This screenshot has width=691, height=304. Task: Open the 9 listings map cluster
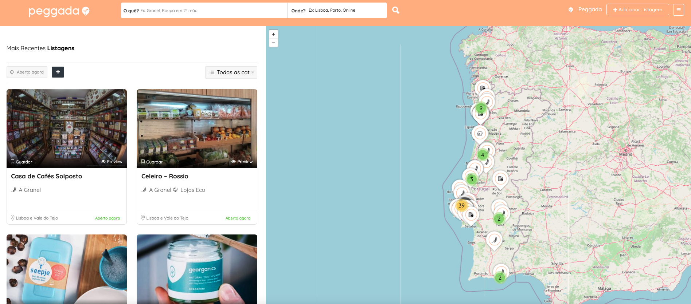point(481,108)
